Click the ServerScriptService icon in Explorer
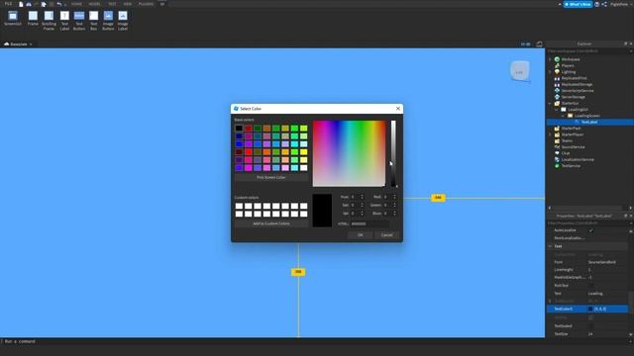Screen dimensions: 634x356 point(557,90)
